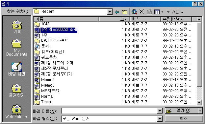Open the 즐겨찾기 favorites folder icon

point(16,90)
